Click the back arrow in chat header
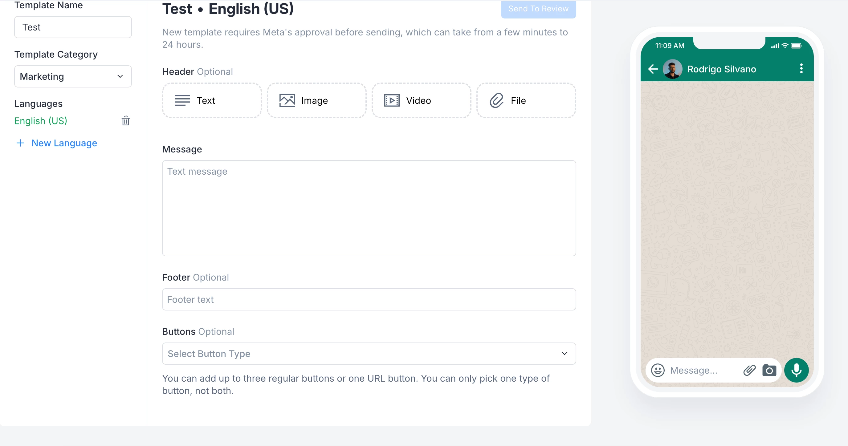 pos(653,69)
